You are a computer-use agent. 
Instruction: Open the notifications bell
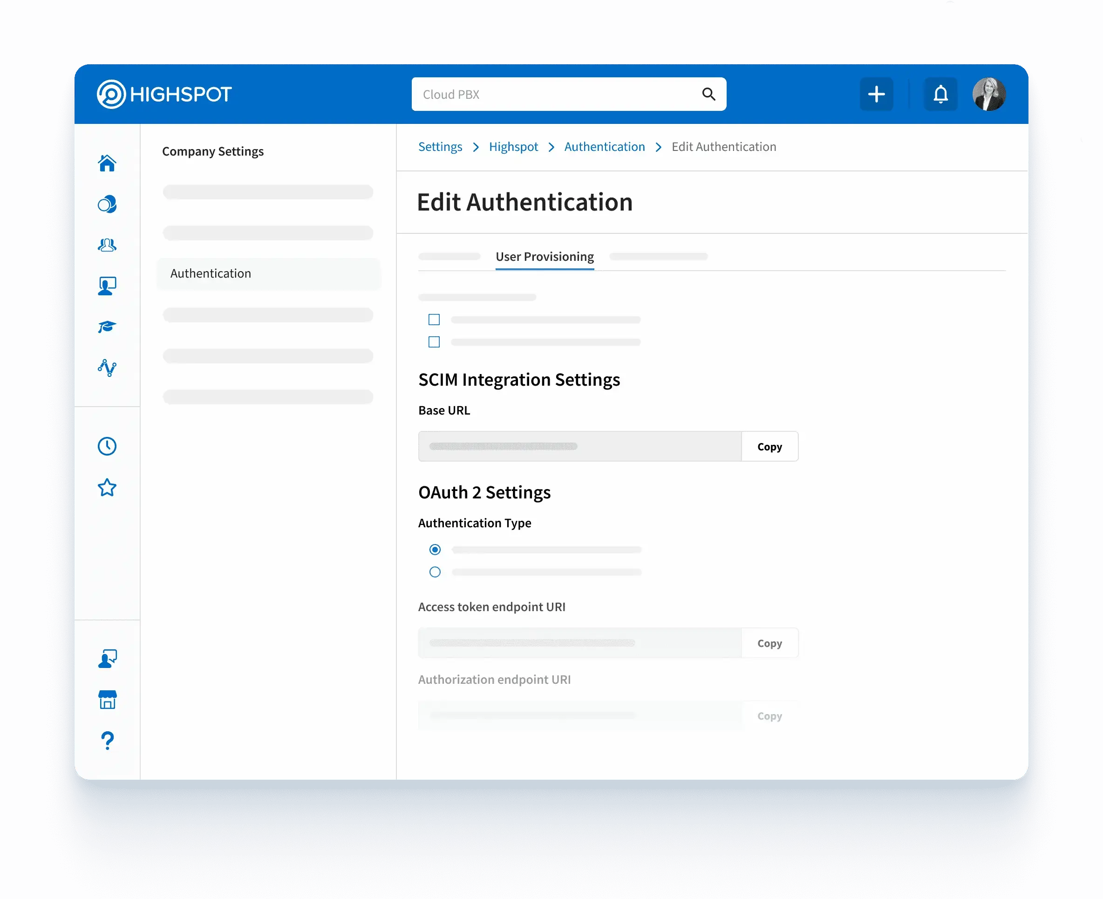tap(940, 94)
